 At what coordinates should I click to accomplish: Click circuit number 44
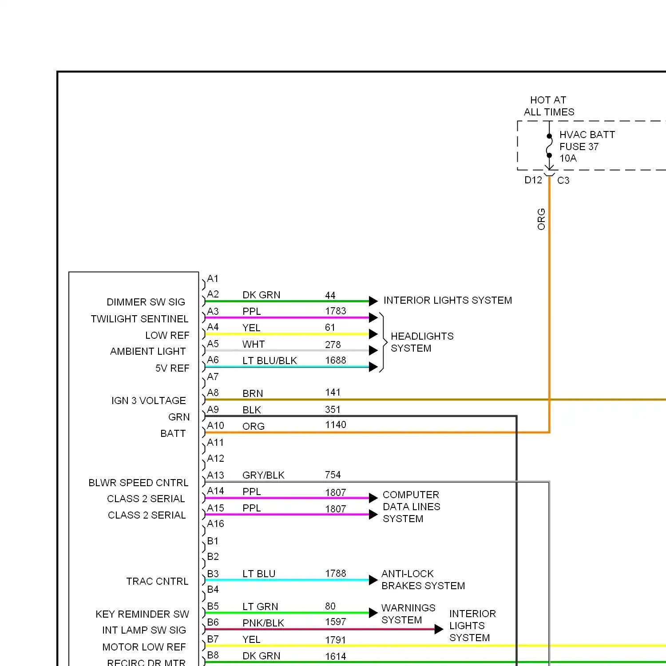[330, 295]
